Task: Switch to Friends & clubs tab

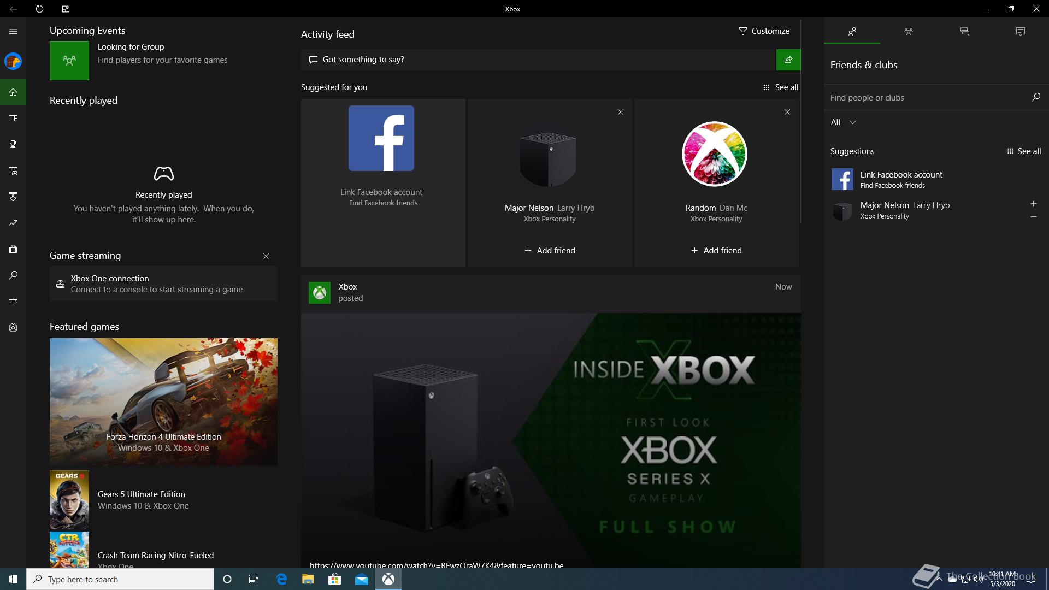Action: pos(852,32)
